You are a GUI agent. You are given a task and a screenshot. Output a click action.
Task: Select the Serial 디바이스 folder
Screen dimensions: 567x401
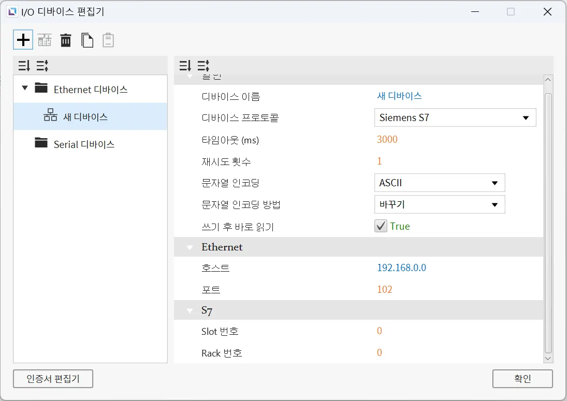83,144
